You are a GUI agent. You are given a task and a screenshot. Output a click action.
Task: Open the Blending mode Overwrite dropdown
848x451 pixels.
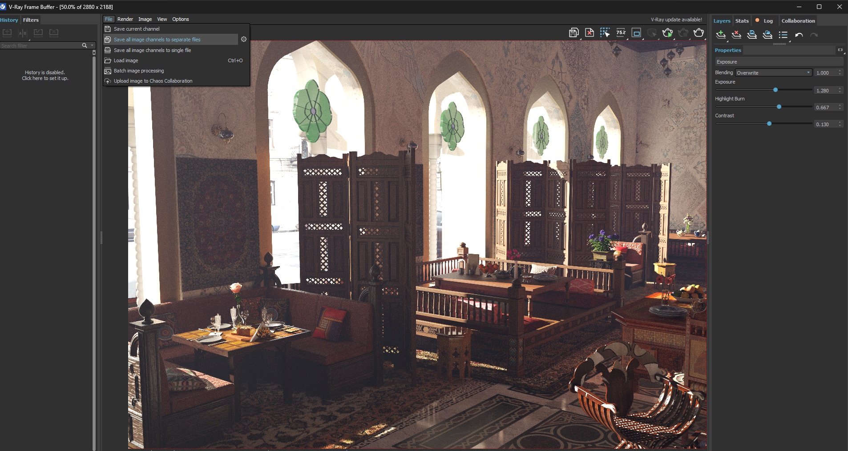pos(774,72)
